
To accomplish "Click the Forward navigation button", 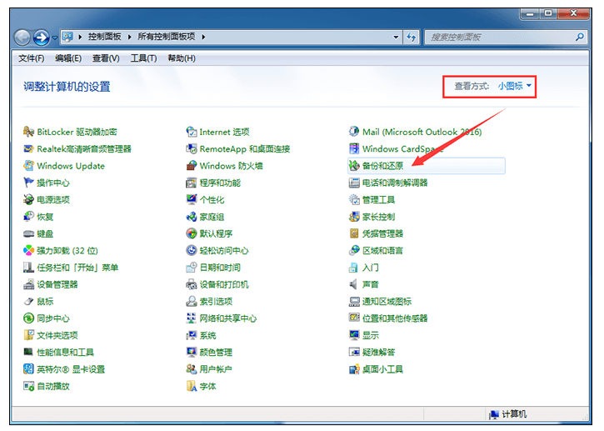I will tap(41, 38).
